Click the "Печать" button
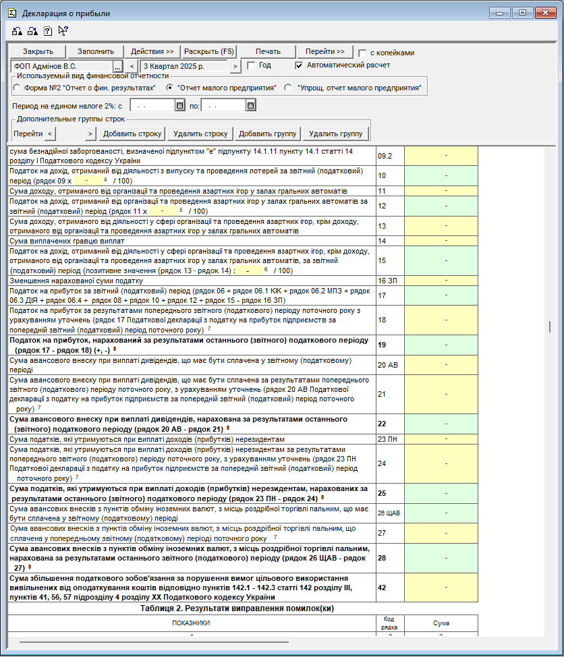 (x=268, y=52)
